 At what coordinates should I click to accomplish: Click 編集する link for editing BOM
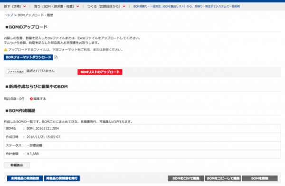39,99
